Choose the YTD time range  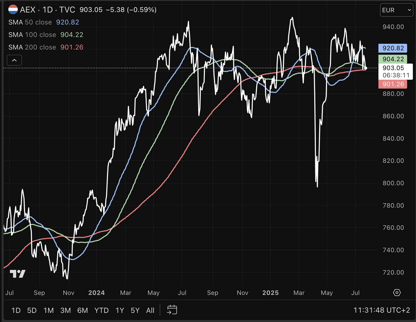[102, 310]
